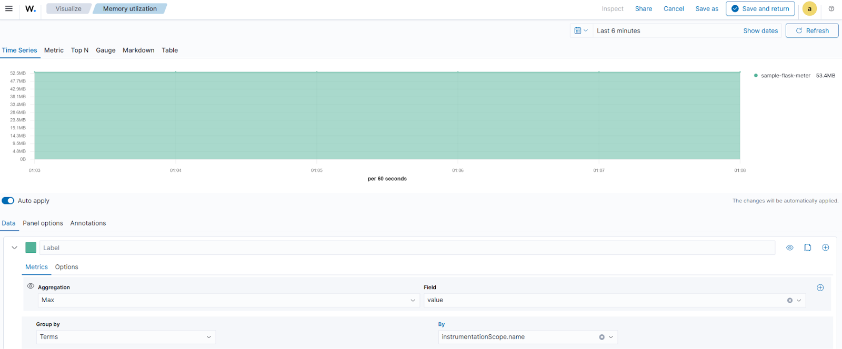Click Save and return button
This screenshot has width=842, height=349.
pos(760,8)
